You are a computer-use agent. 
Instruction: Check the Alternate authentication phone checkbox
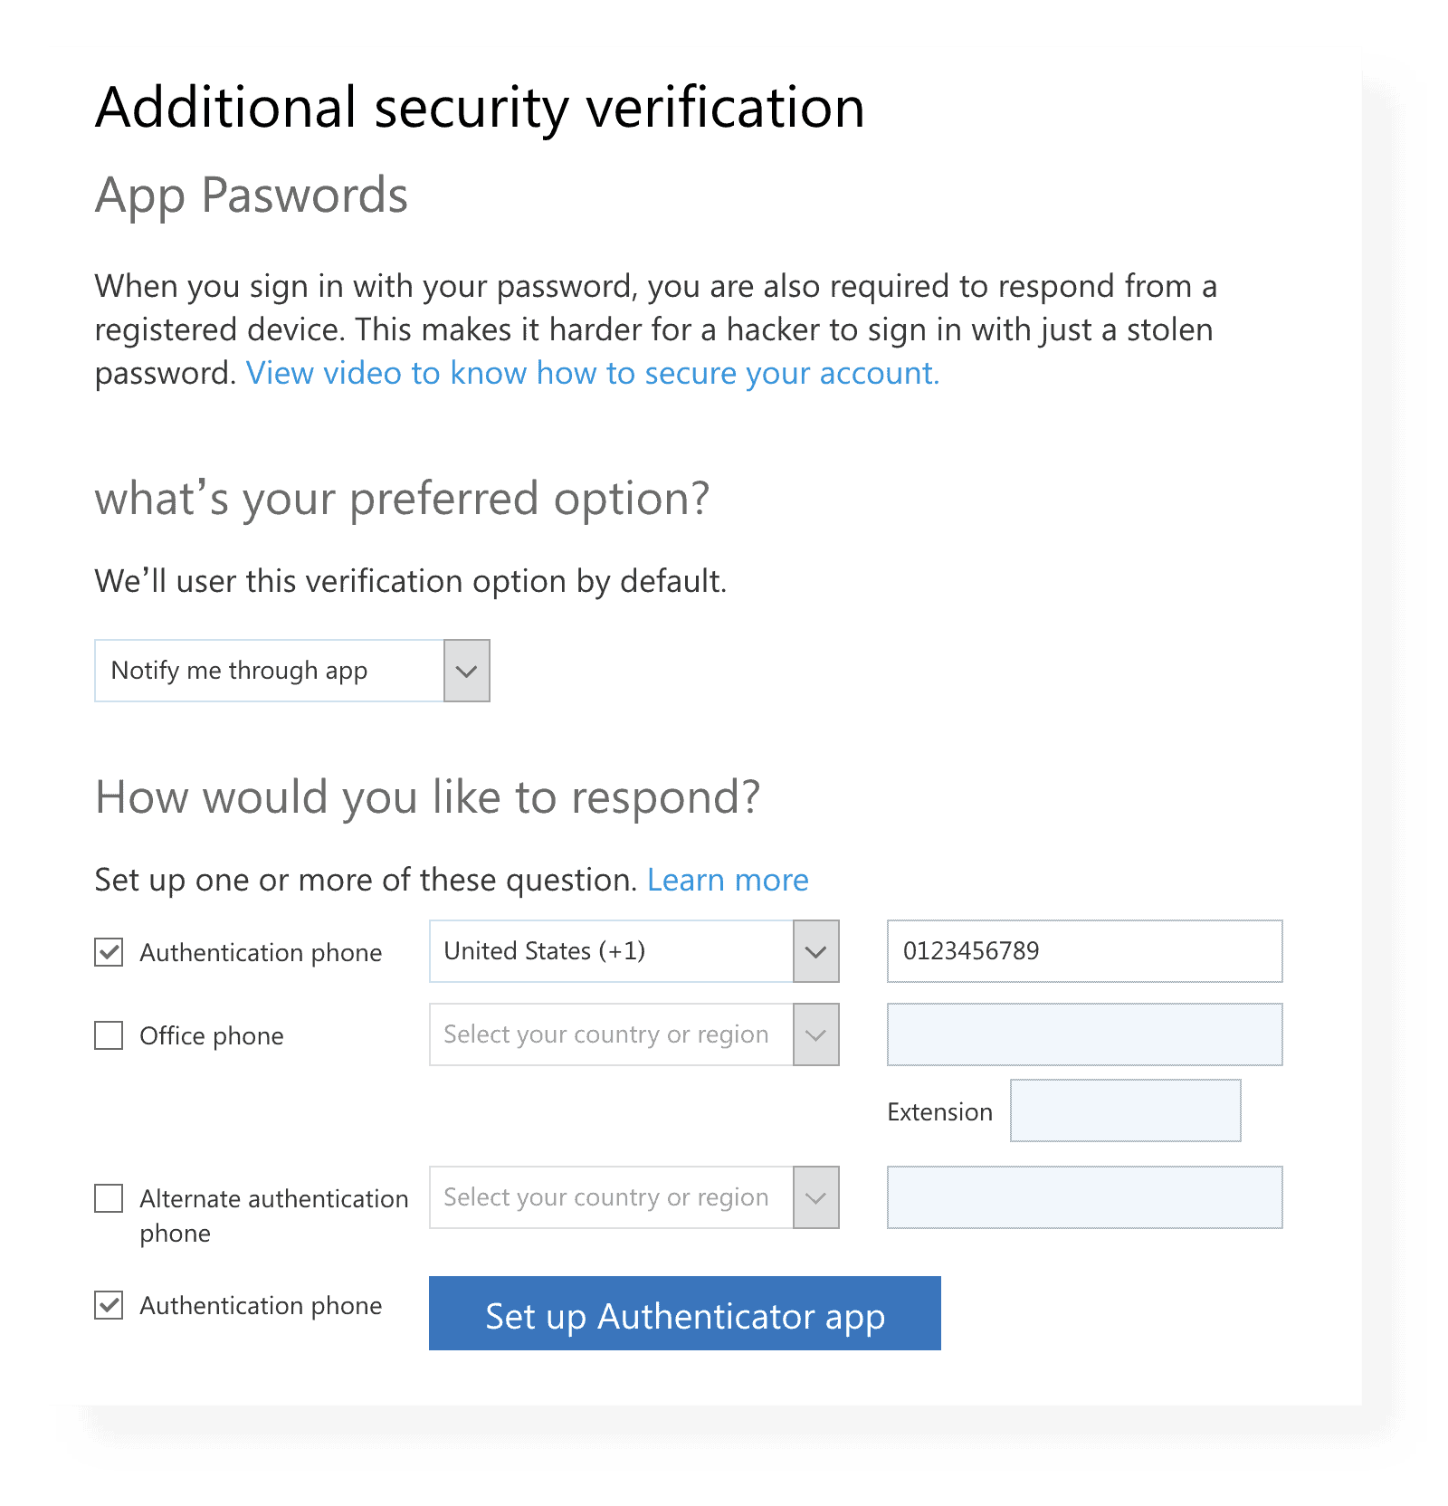[109, 1198]
